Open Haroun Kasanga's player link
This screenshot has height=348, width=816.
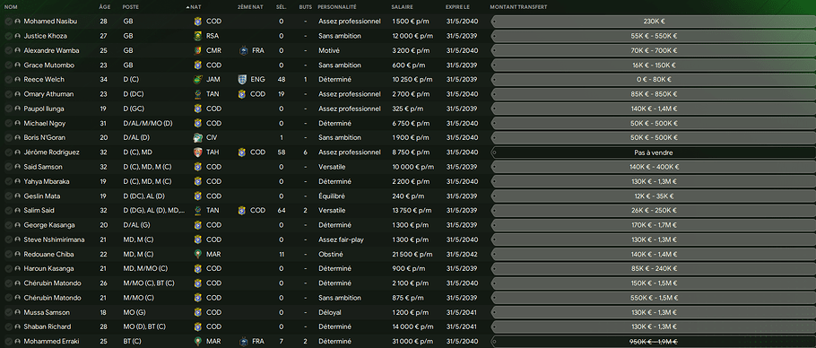click(49, 269)
